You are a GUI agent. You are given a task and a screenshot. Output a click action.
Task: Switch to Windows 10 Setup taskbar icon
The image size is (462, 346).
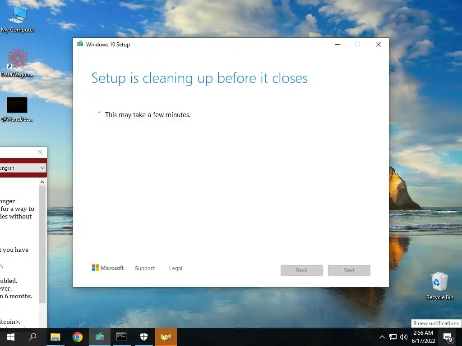(x=100, y=337)
